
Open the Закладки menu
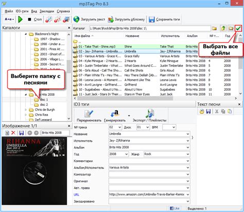pos(47,11)
